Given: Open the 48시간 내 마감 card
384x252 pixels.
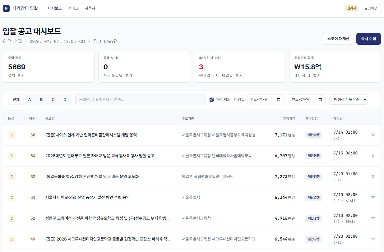Looking at the screenshot, I should [239, 67].
